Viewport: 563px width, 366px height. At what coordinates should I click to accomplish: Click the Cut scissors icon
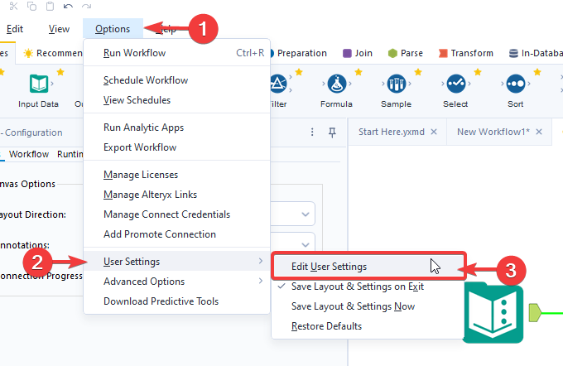(x=13, y=6)
